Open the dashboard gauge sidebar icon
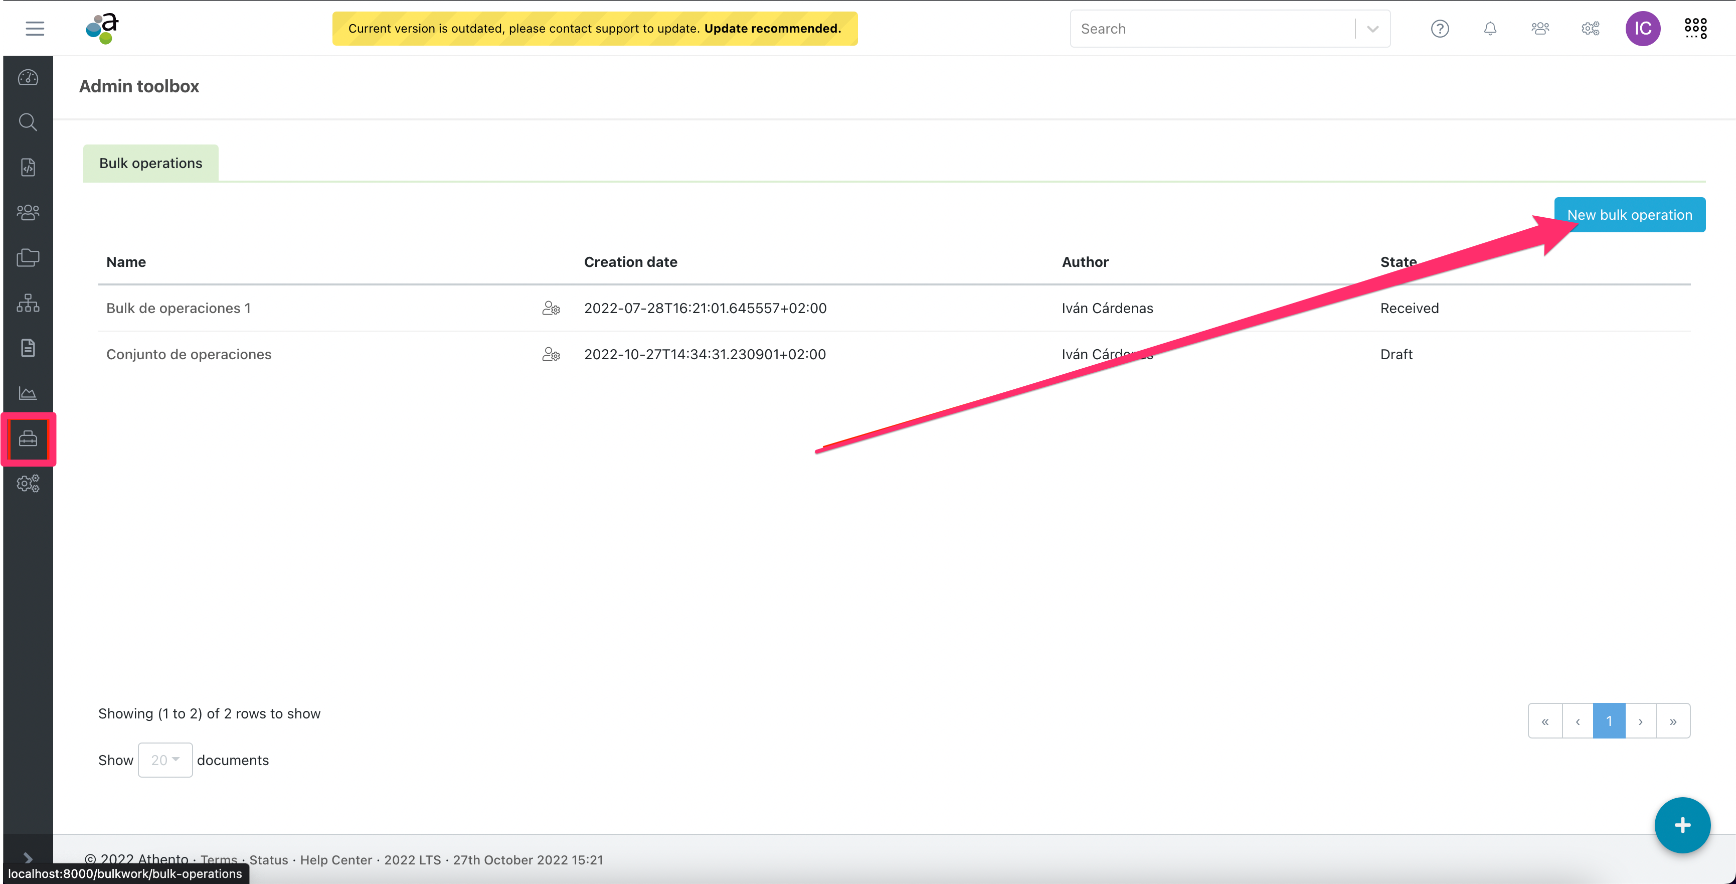Image resolution: width=1736 pixels, height=884 pixels. (x=28, y=78)
